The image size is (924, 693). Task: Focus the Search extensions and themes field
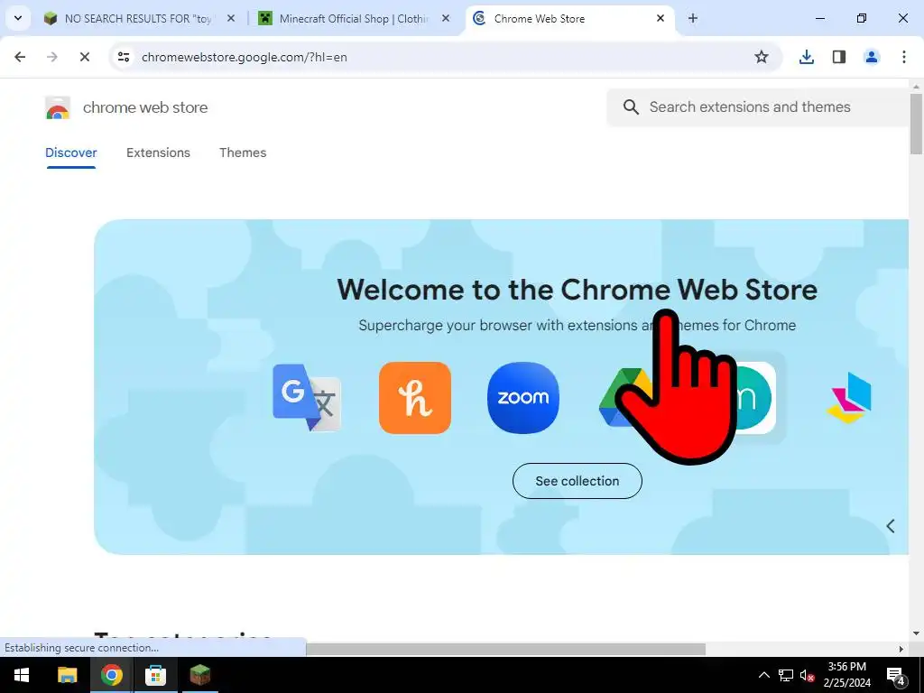(x=759, y=107)
